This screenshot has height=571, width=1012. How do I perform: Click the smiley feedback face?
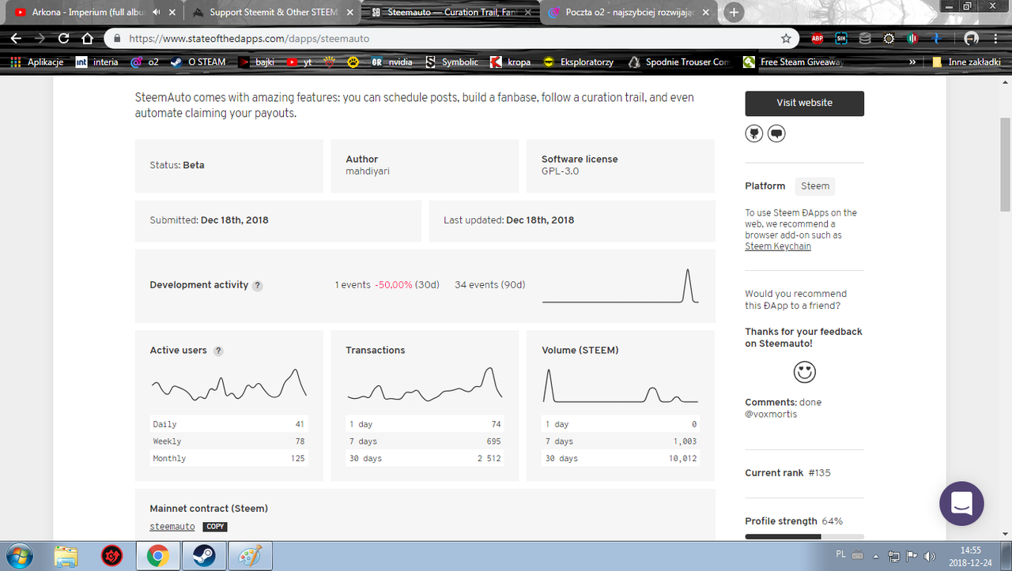pos(804,372)
